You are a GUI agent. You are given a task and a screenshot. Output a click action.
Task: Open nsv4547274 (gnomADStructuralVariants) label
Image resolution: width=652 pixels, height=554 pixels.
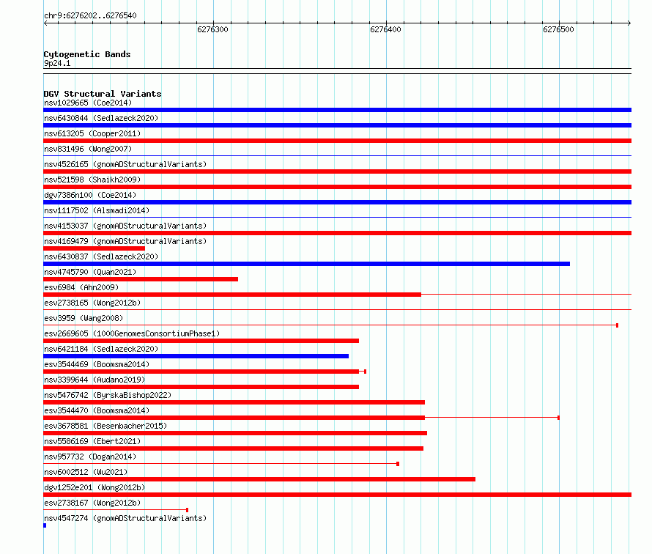tap(125, 518)
